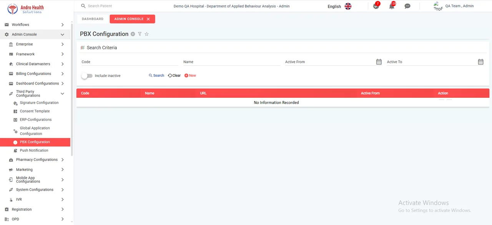Open the Active To calendar picker
Screen dimensions: 492x225
pos(480,62)
